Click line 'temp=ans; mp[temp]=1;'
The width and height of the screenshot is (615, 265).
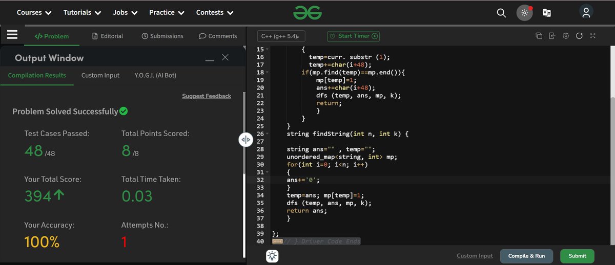pyautogui.click(x=325, y=195)
